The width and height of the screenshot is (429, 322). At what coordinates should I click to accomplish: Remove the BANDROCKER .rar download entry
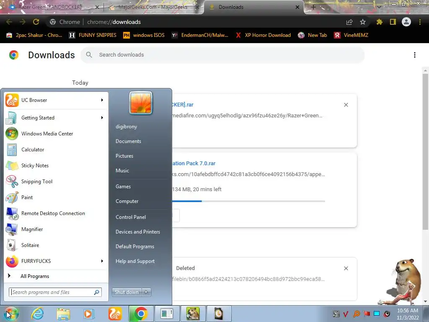pos(346,105)
